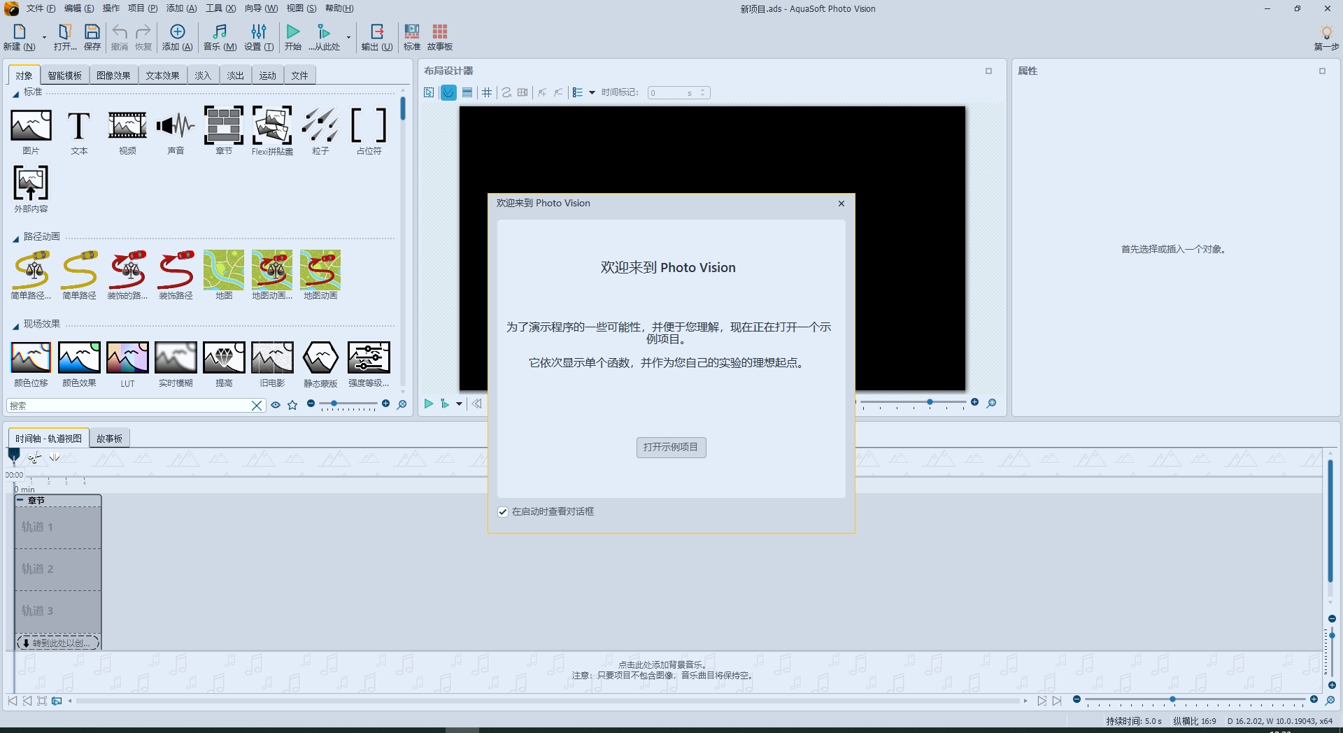The height and width of the screenshot is (733, 1343).
Task: Toggle motion path button in layout designer
Action: [x=506, y=92]
